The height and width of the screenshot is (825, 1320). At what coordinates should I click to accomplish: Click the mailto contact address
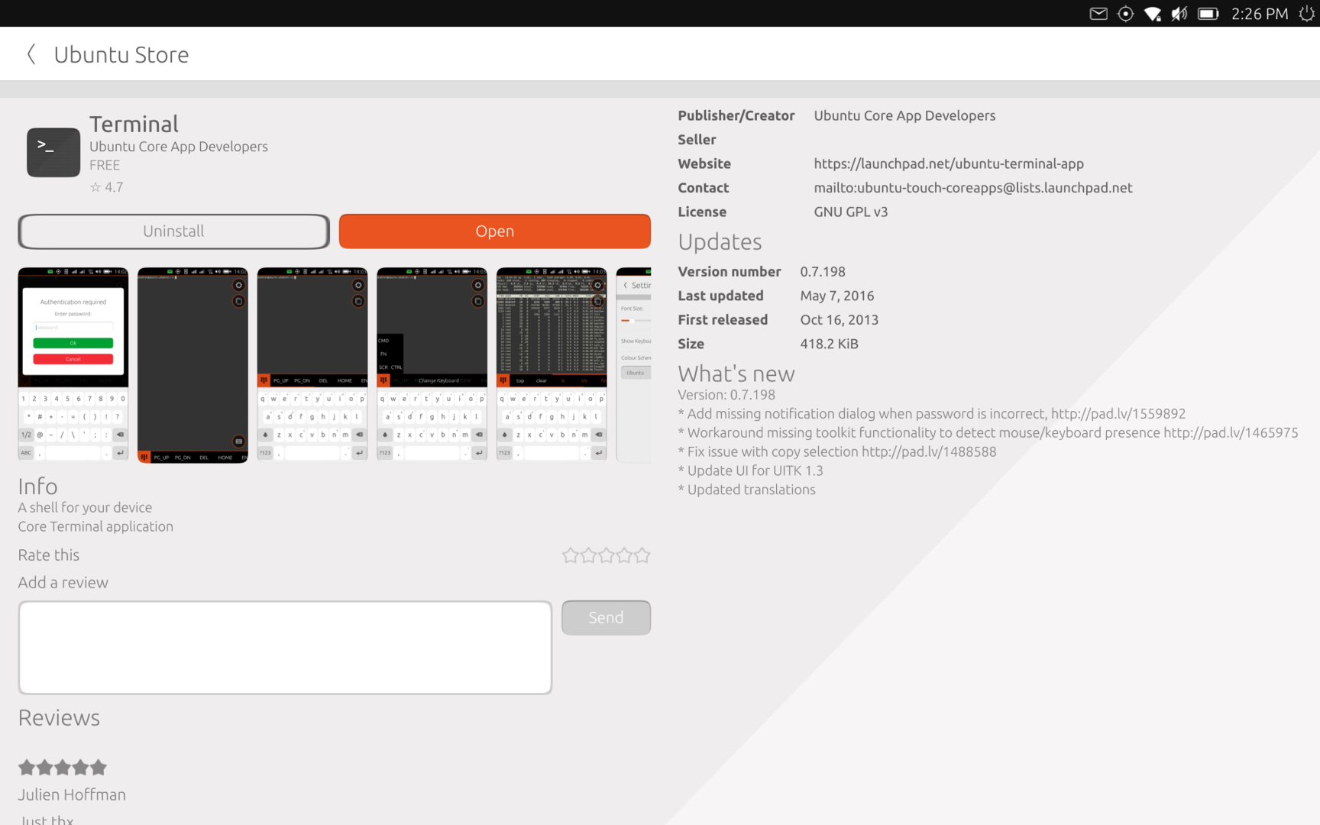tap(972, 188)
